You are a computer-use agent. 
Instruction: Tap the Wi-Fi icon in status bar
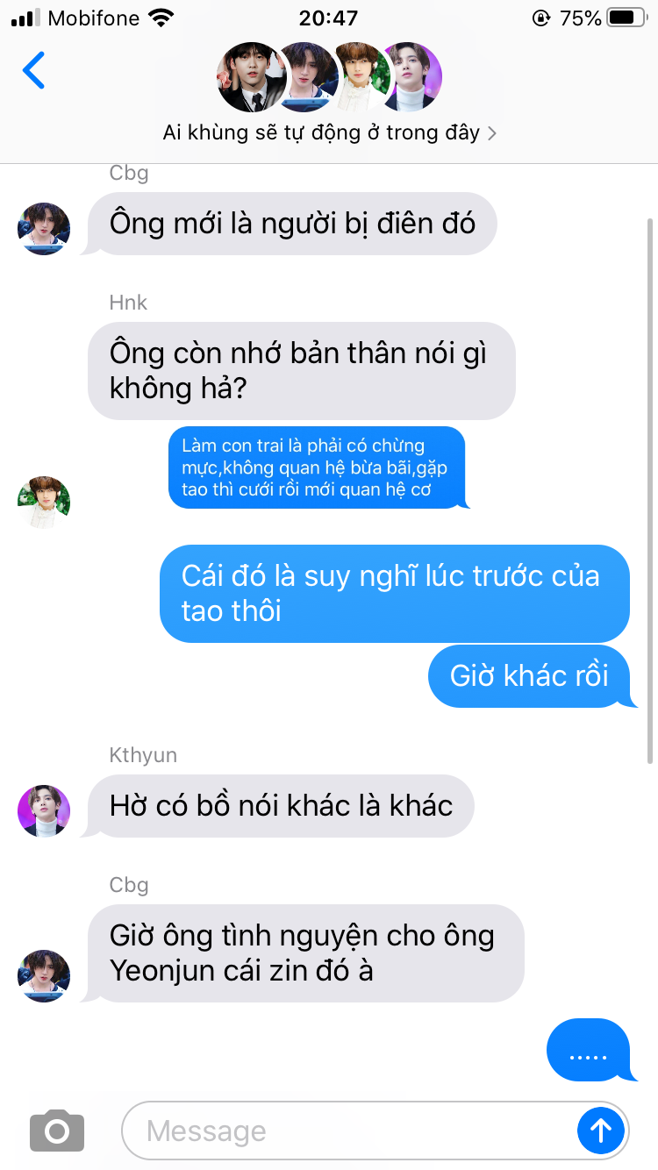[x=161, y=18]
